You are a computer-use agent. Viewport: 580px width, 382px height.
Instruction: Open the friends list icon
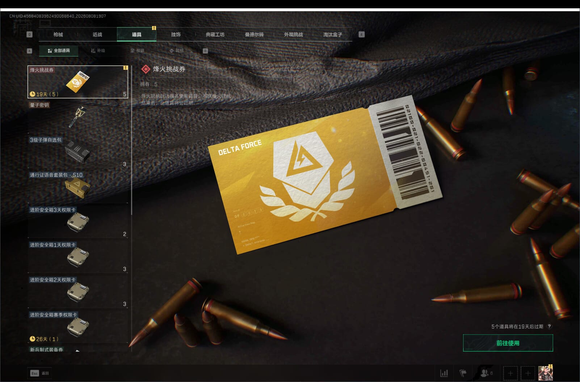tap(486, 373)
